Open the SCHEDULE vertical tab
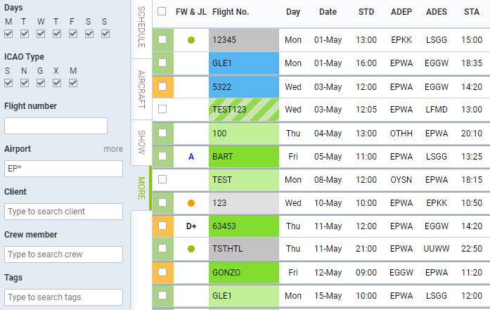 (x=141, y=27)
